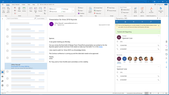This screenshot has width=169, height=95.
Task: Click the plus icon in Dynamics pane
Action: tap(142, 22)
